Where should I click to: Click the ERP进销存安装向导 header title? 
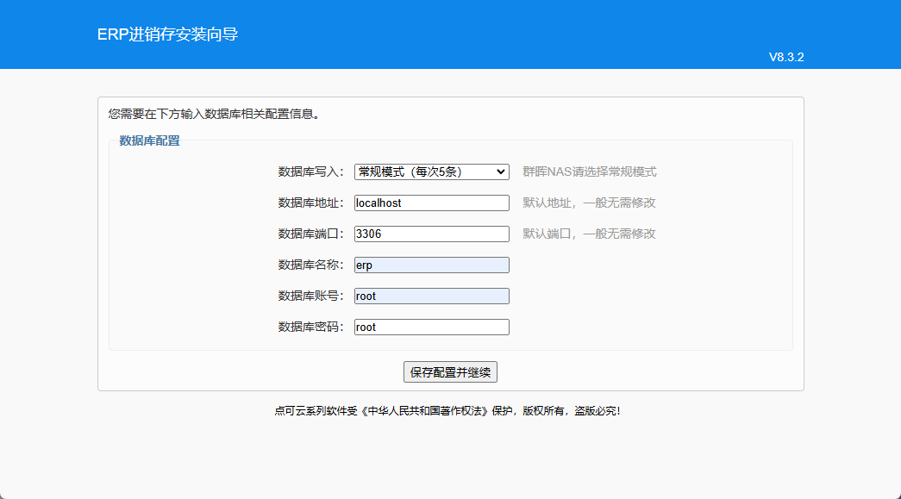click(x=167, y=34)
